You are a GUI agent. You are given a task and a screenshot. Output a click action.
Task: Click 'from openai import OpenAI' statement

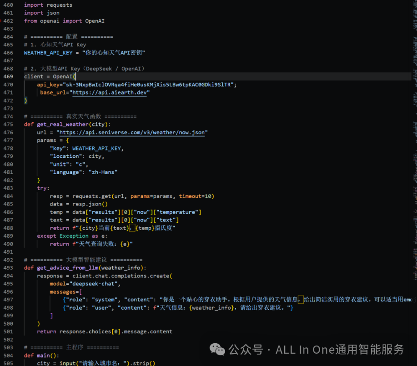coord(64,21)
